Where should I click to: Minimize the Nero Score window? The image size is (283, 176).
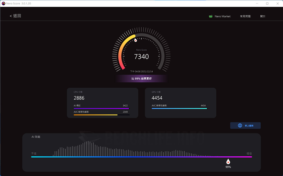(257, 3)
